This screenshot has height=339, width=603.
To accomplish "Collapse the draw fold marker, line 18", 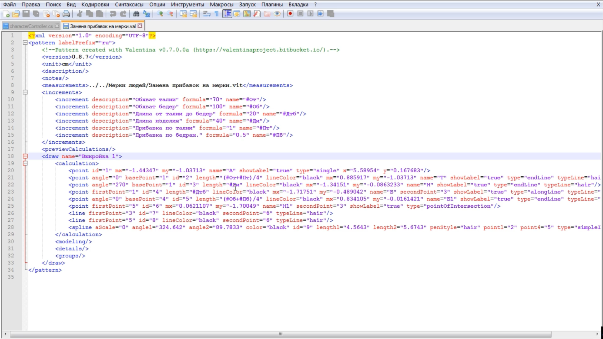I will (x=25, y=156).
